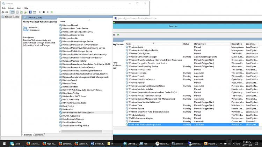Switch to the Standard tab
The image size is (262, 147).
click(x=39, y=135)
